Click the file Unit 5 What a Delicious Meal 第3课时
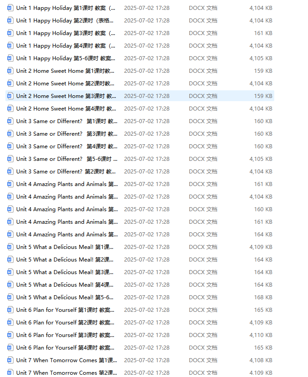This screenshot has height=377, width=308. pos(65,272)
